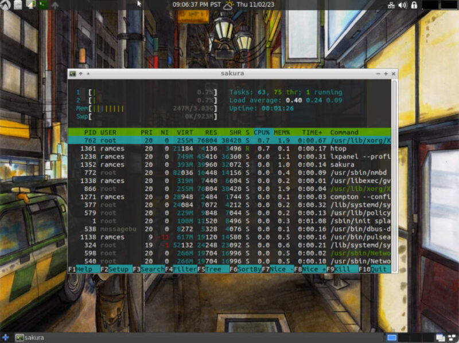Click the up-arrow icon on the top panel
The width and height of the screenshot is (459, 343).
55,5
